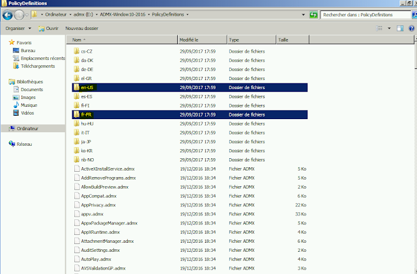This screenshot has height=274, width=417.
Task: Open the Organiser menu
Action: (18, 28)
